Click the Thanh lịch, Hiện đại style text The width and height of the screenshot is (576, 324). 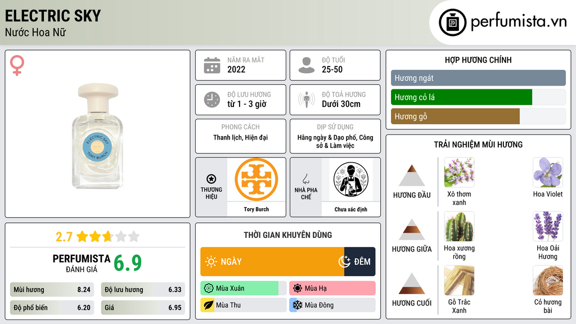tap(241, 137)
